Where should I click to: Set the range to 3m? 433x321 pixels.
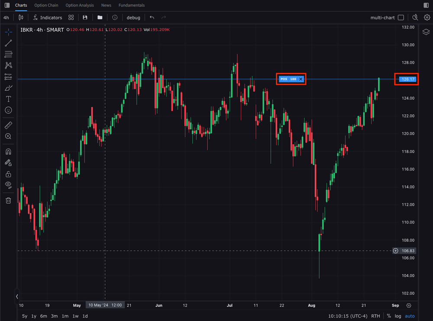55,316
